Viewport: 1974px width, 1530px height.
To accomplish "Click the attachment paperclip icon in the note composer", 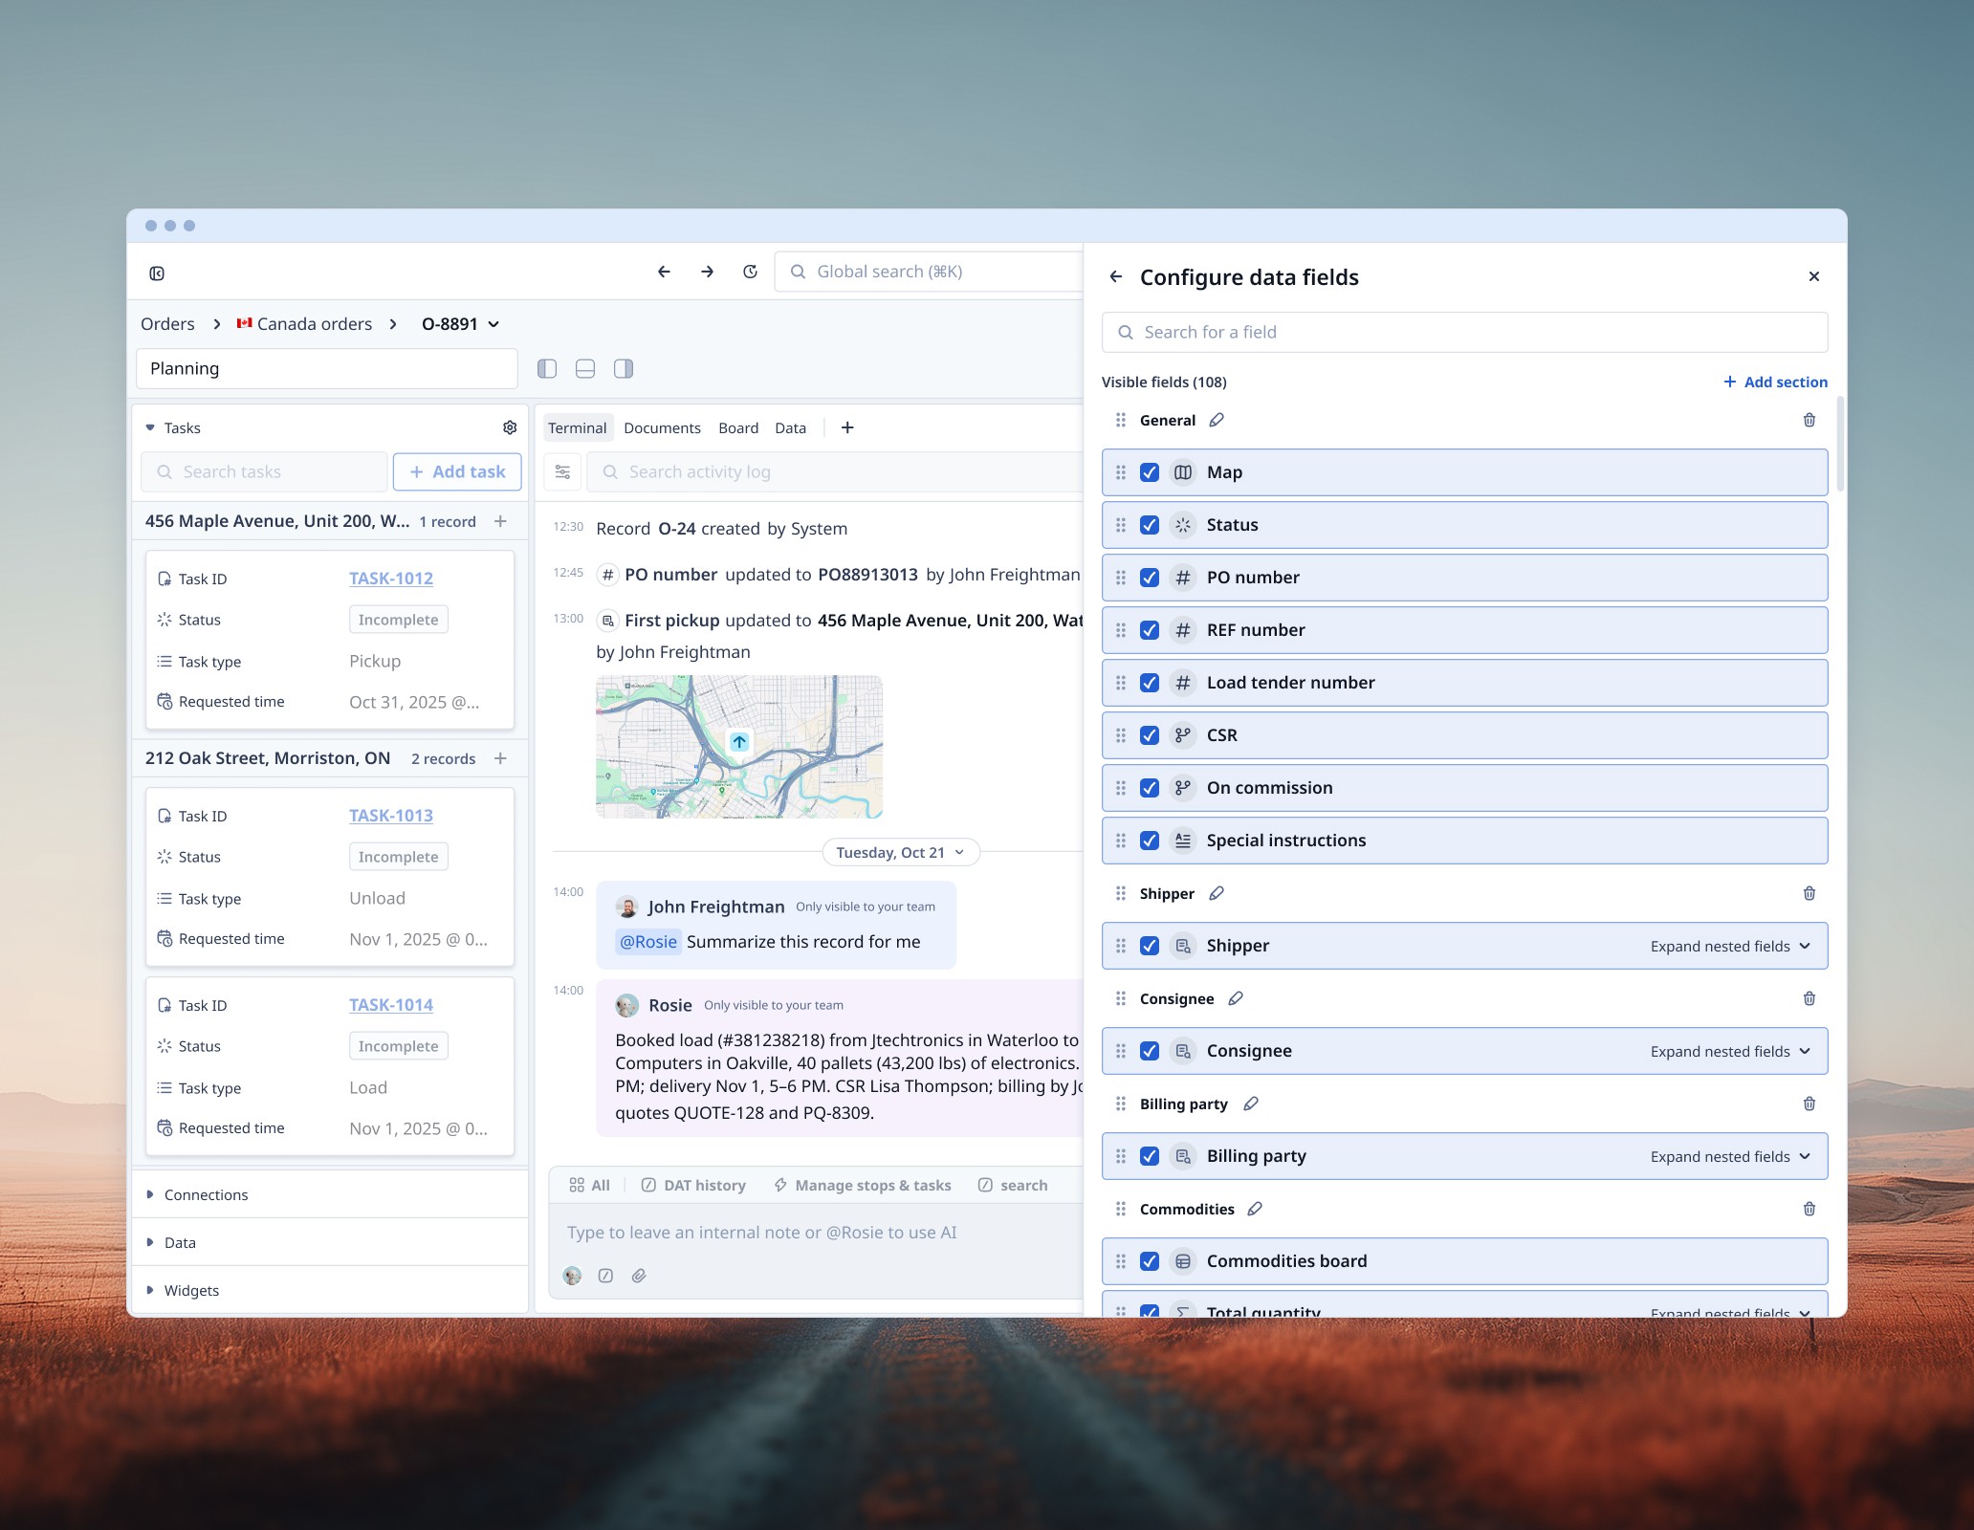I will point(639,1276).
